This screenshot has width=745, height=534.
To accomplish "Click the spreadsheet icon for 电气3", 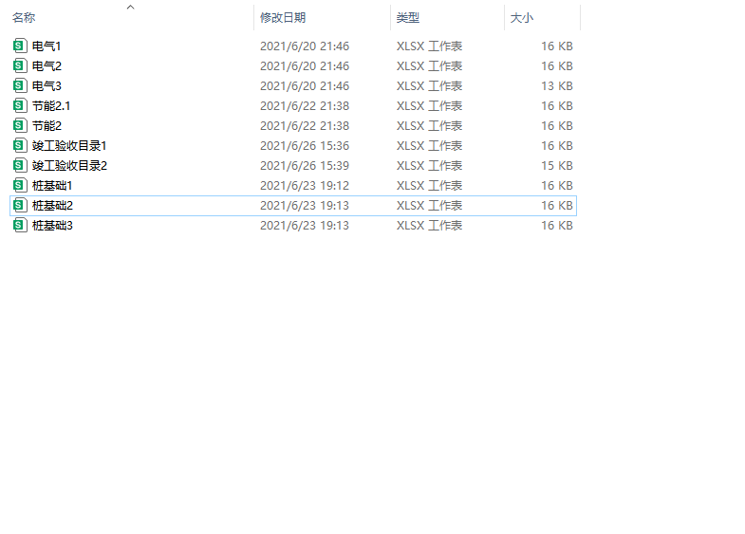I will pyautogui.click(x=20, y=85).
